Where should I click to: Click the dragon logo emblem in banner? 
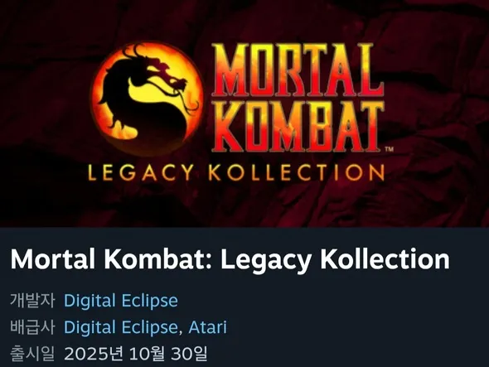(x=147, y=99)
